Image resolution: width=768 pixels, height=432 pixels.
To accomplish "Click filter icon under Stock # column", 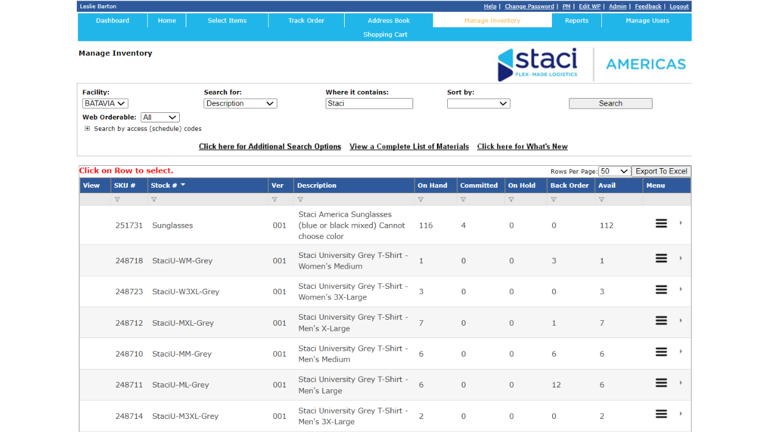I will click(x=154, y=200).
